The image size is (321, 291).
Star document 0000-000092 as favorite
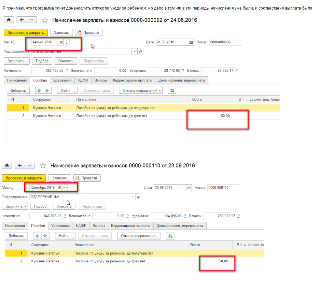[45, 20]
